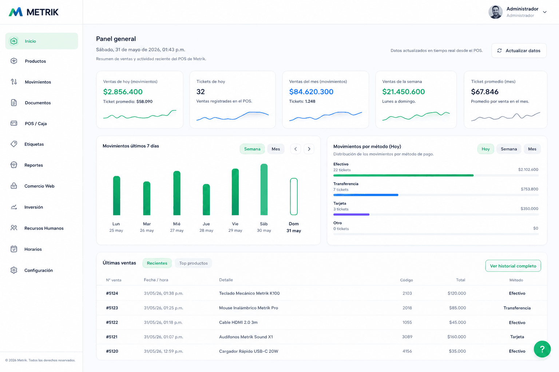
Task: Click the Inicio home icon in sidebar
Action: click(14, 41)
